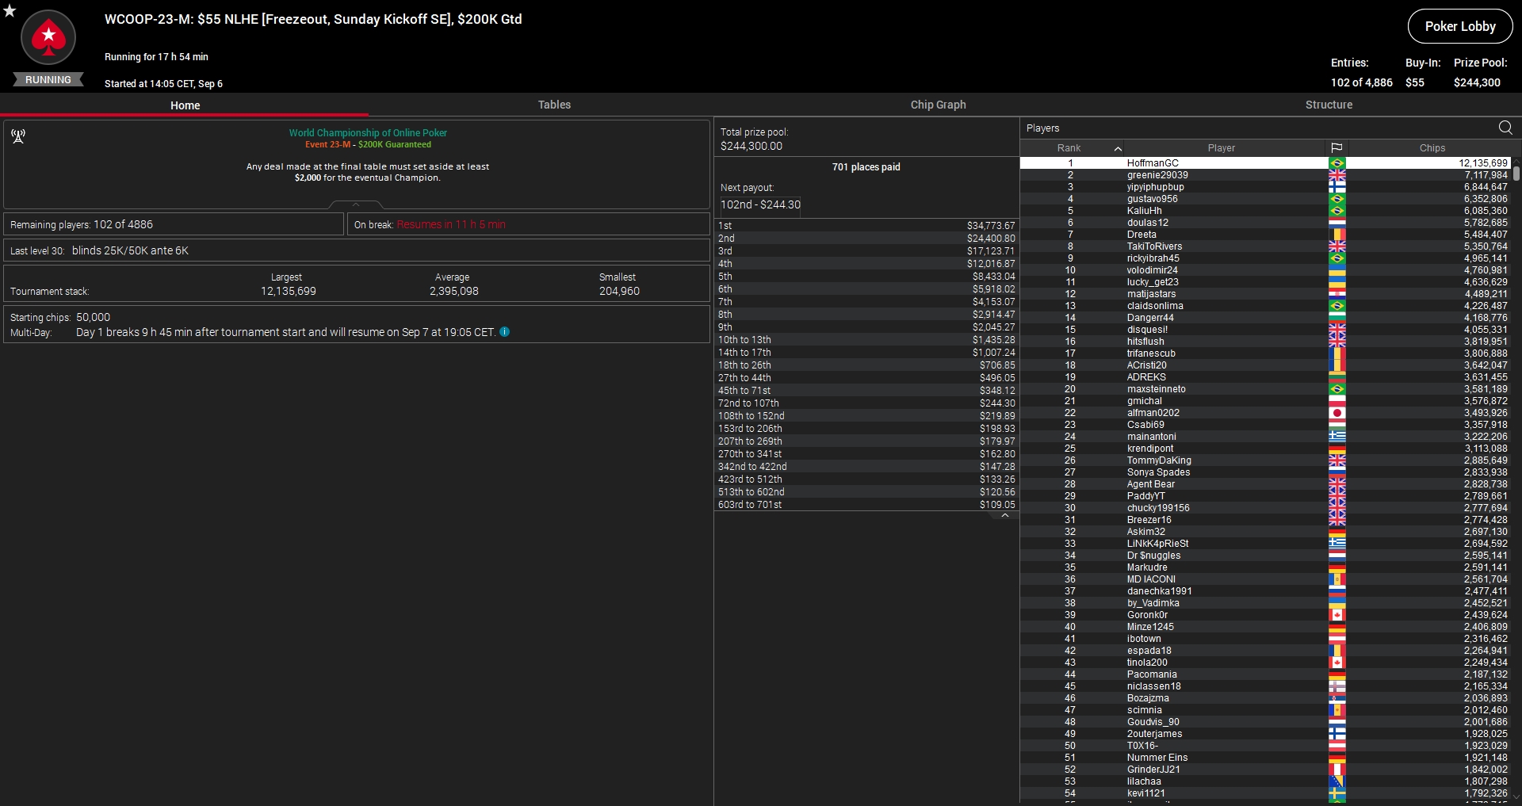
Task: Click the blue info icon after Multi-Day text
Action: click(504, 332)
